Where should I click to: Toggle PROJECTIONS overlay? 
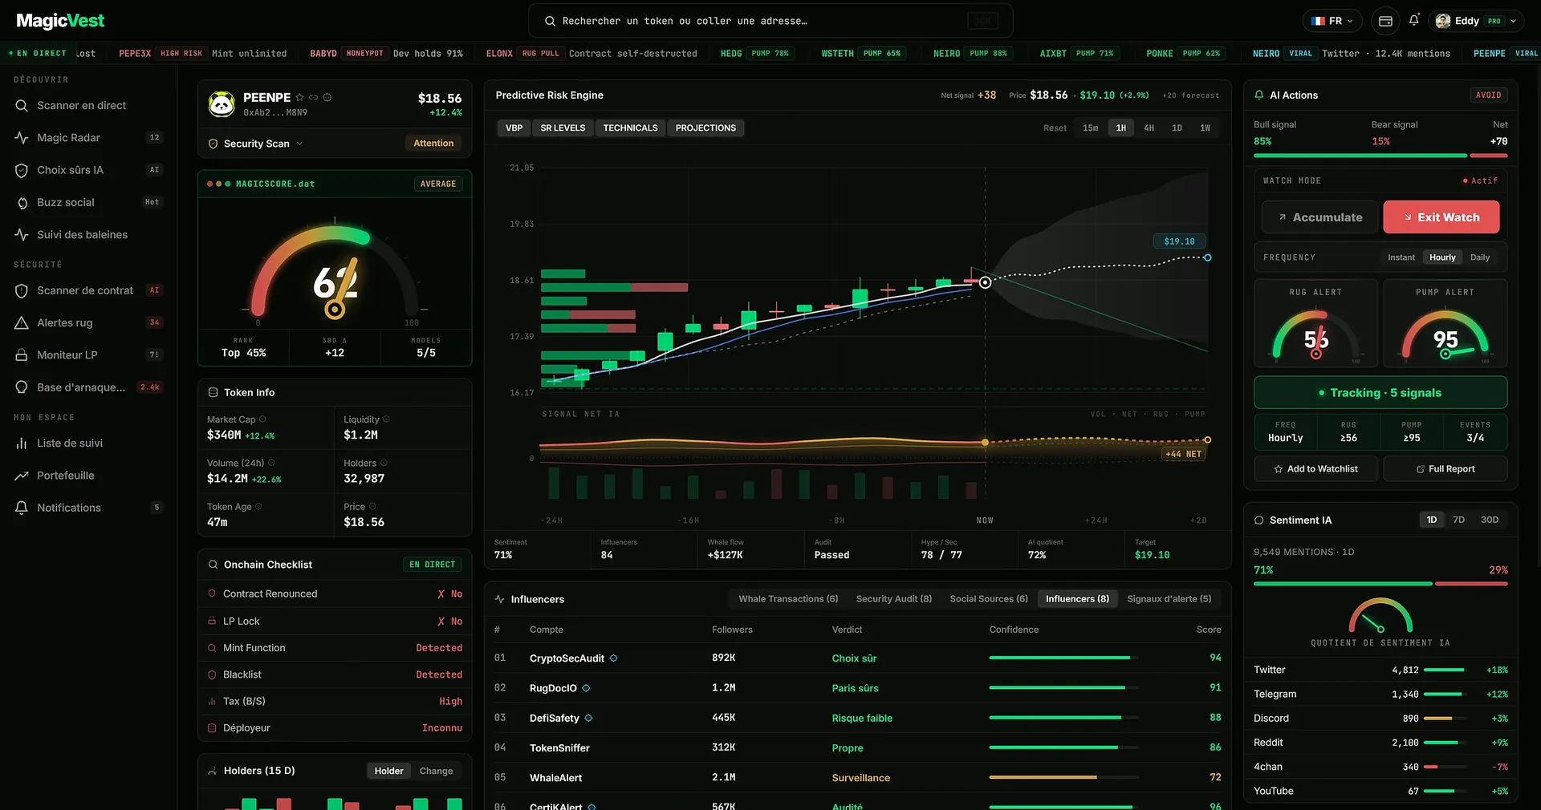click(x=705, y=128)
